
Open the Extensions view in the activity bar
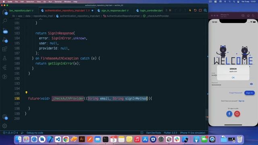tap(4, 49)
